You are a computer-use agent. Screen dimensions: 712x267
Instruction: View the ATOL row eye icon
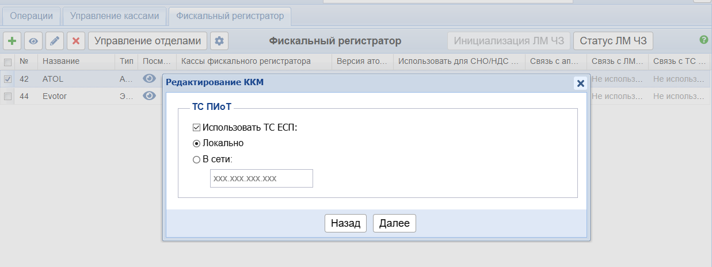(150, 79)
